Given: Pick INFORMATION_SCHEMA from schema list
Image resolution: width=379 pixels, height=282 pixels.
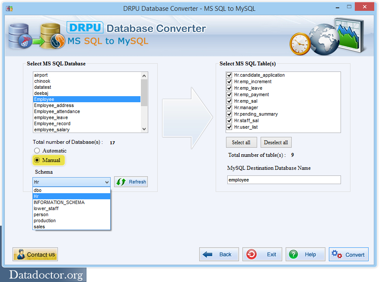Looking at the screenshot, I should pyautogui.click(x=72, y=203).
